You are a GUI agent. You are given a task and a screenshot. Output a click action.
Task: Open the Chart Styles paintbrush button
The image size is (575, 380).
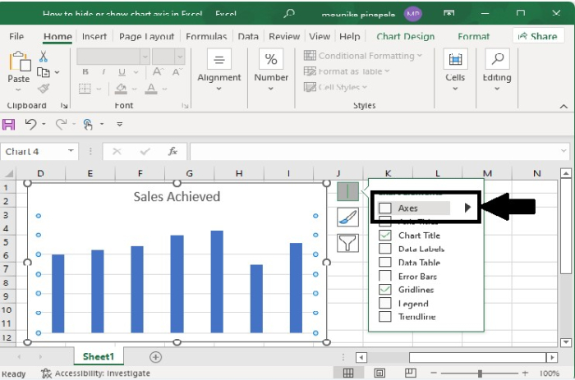[x=347, y=217]
